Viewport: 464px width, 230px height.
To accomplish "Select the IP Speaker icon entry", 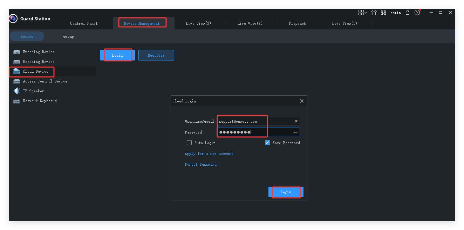I will [x=17, y=91].
